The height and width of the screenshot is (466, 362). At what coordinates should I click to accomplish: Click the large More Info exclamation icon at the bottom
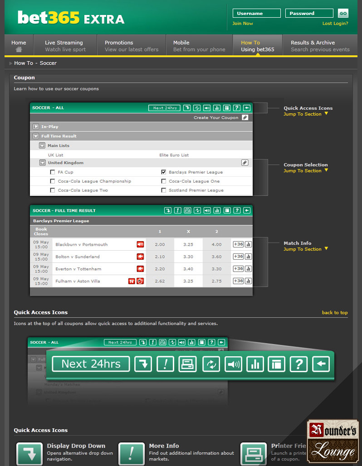click(x=132, y=453)
